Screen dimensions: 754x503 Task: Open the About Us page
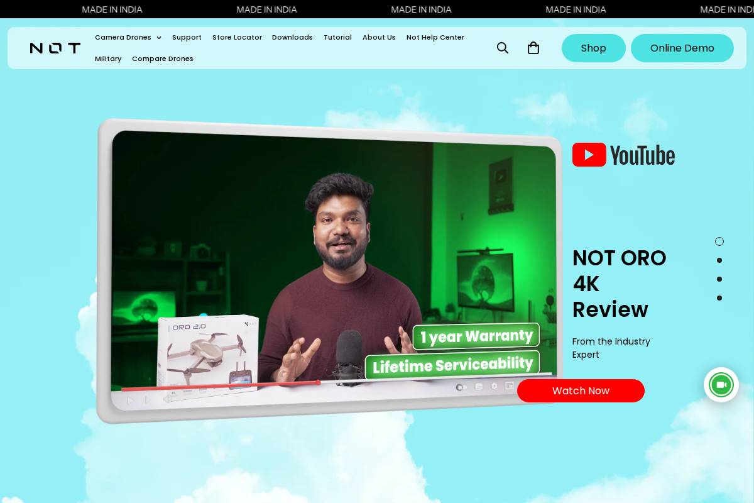[x=379, y=37]
